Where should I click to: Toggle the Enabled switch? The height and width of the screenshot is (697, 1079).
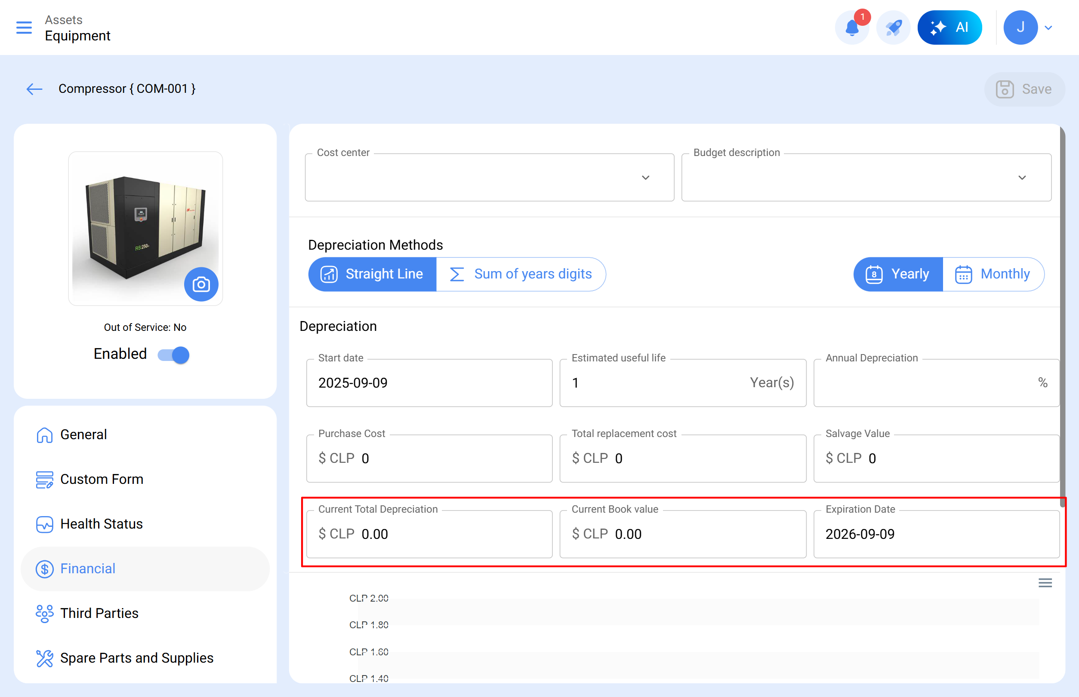pos(173,355)
